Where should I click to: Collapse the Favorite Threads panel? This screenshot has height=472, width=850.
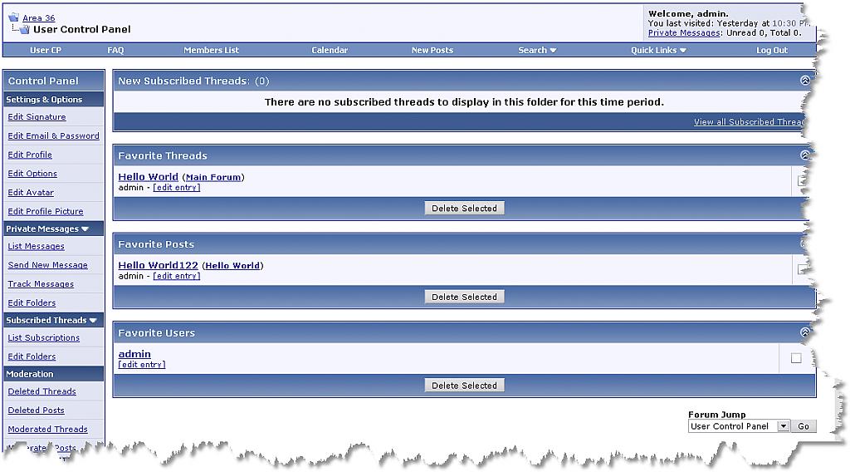click(x=804, y=155)
